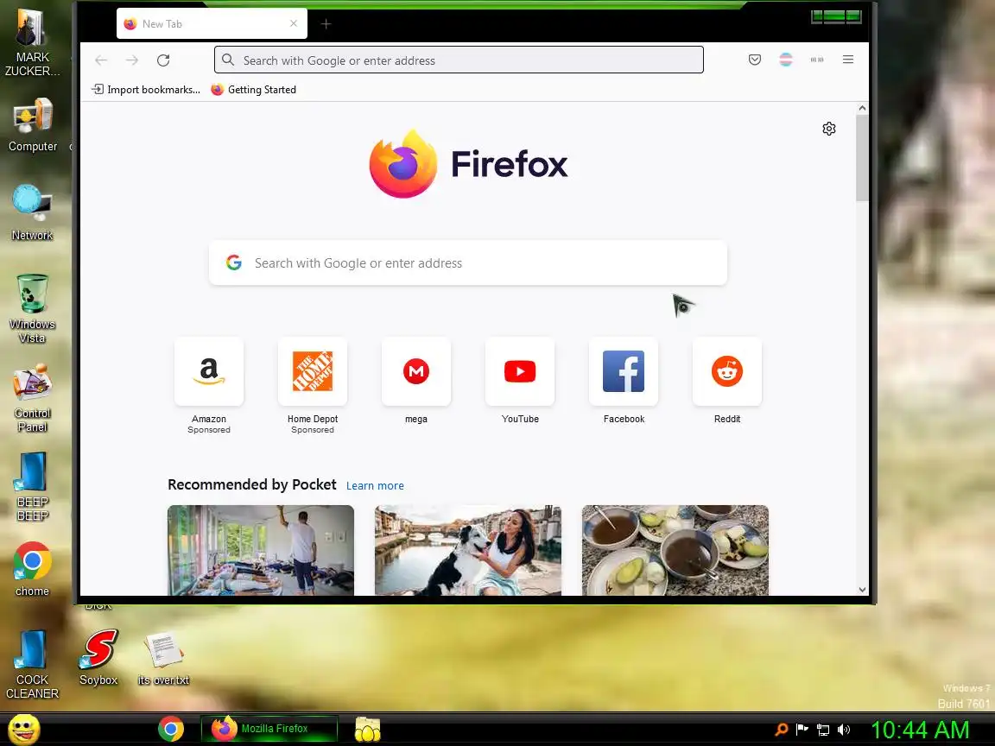
Task: Open the extension icon beside the menu button
Action: click(817, 60)
